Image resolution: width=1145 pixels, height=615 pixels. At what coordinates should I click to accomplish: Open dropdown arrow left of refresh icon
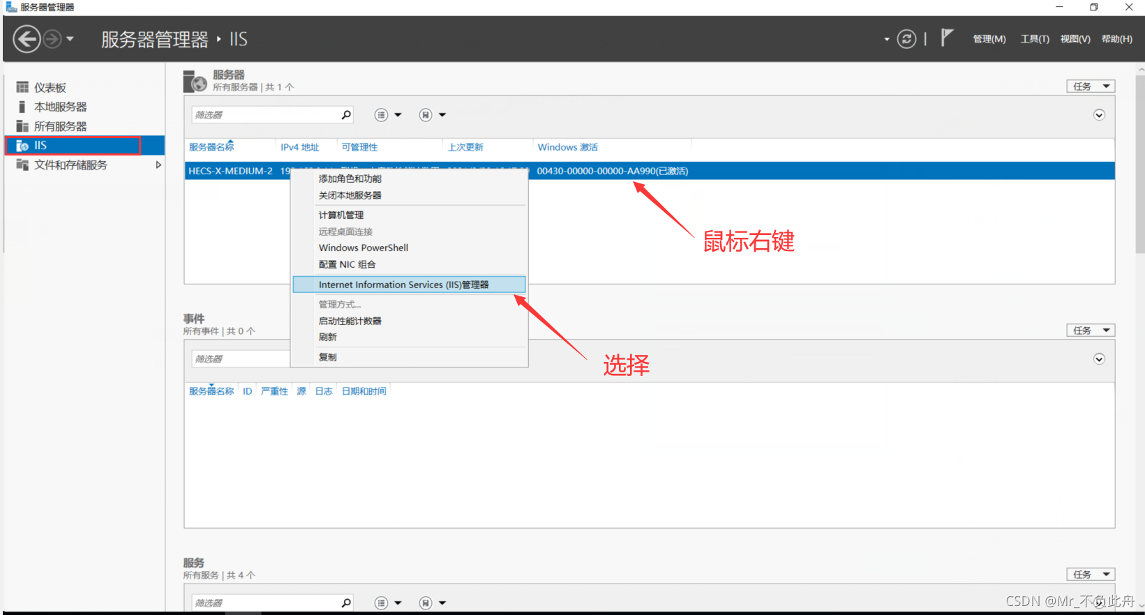click(x=887, y=39)
